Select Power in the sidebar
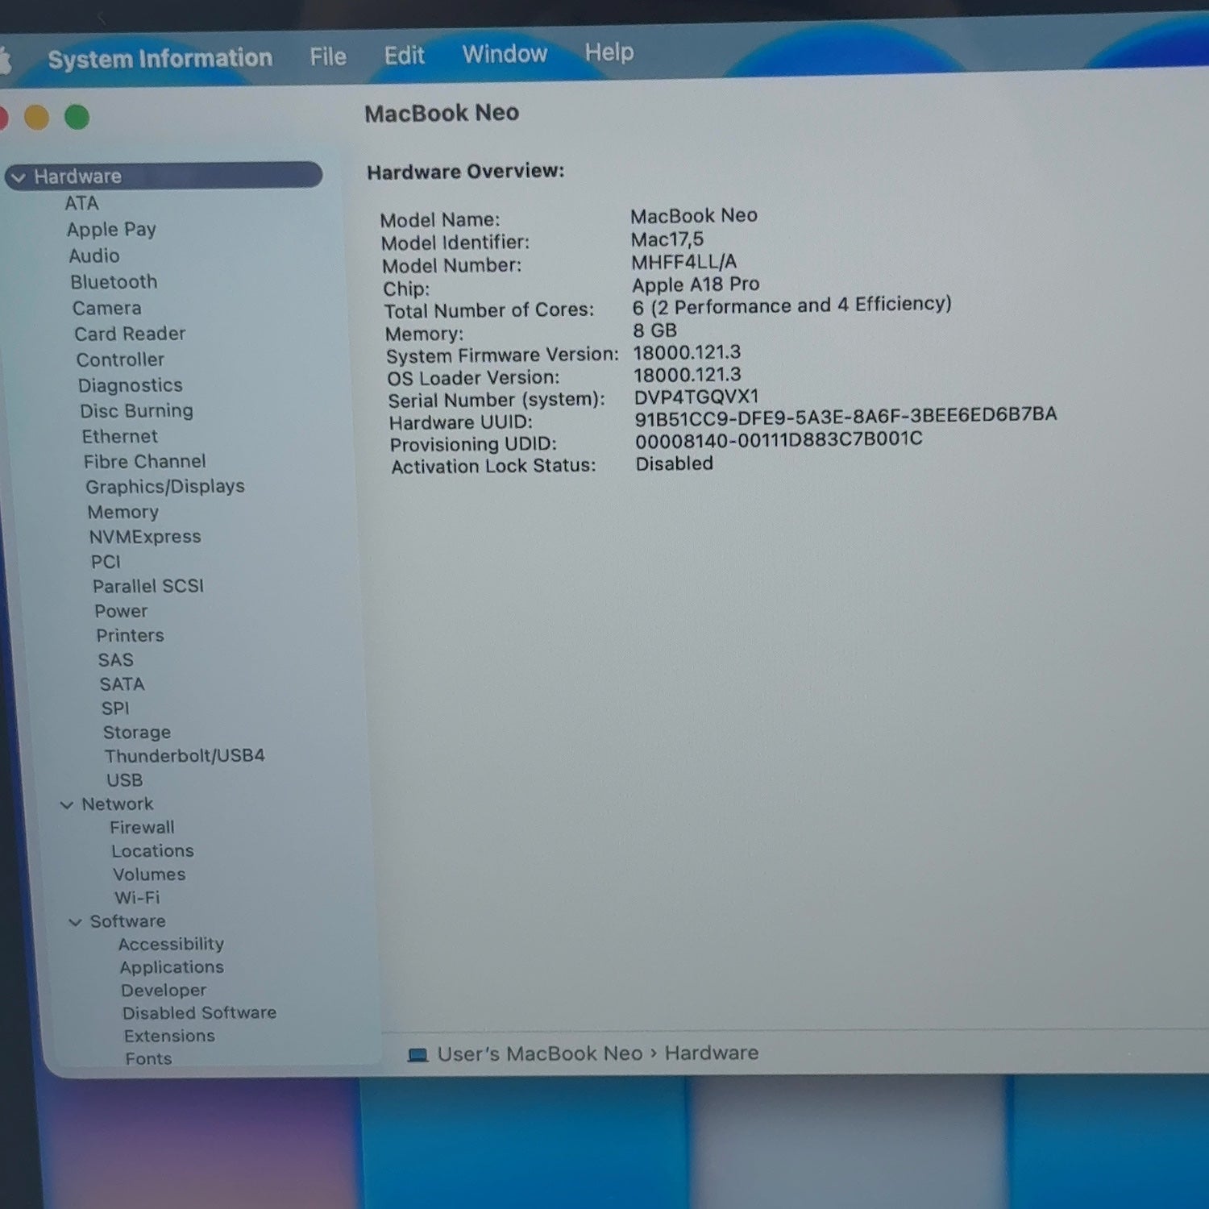This screenshot has height=1209, width=1209. pyautogui.click(x=121, y=611)
